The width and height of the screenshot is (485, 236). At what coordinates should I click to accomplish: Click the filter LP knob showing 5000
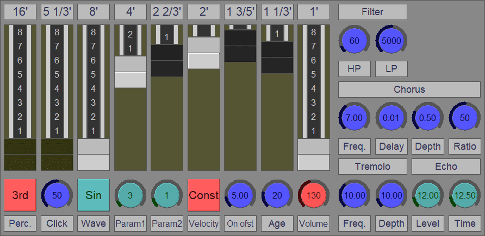(x=391, y=41)
